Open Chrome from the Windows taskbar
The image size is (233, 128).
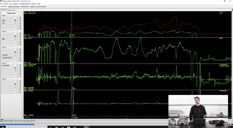pos(62,127)
